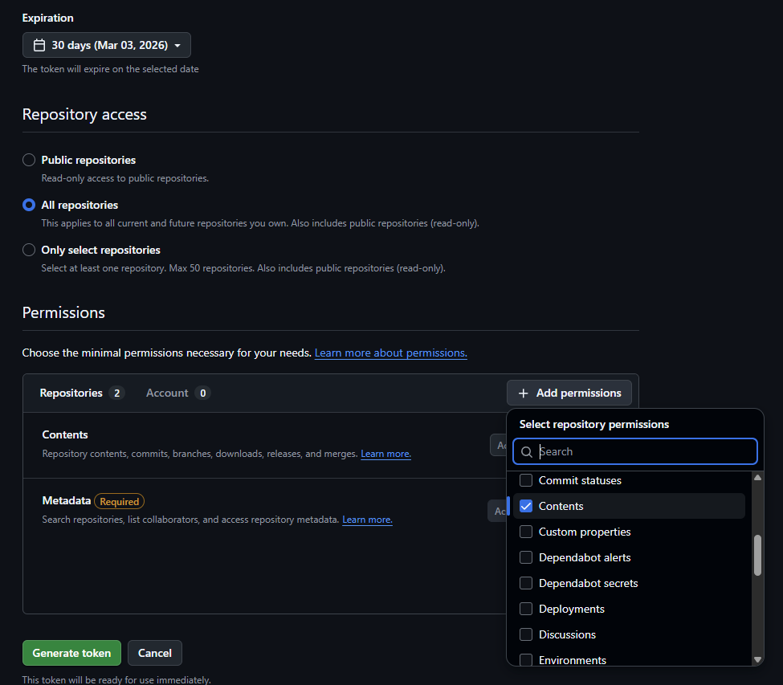Enable the Dependabot alerts permission

[x=526, y=557]
